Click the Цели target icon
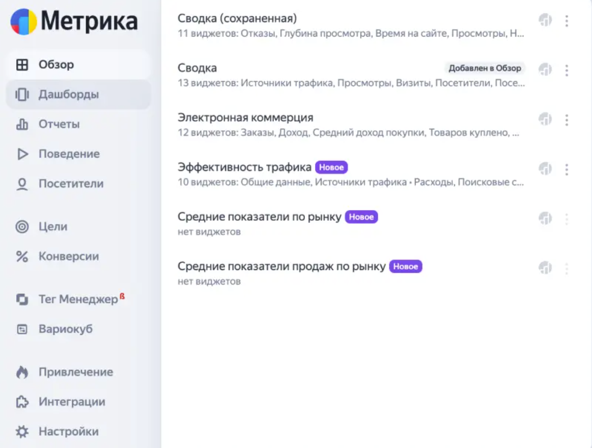The width and height of the screenshot is (592, 448). [x=22, y=227]
